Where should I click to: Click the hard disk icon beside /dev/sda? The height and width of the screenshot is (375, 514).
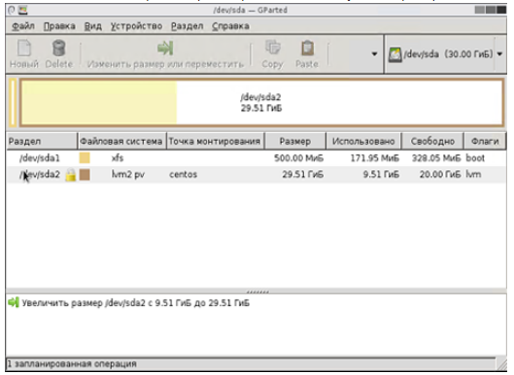tap(394, 54)
